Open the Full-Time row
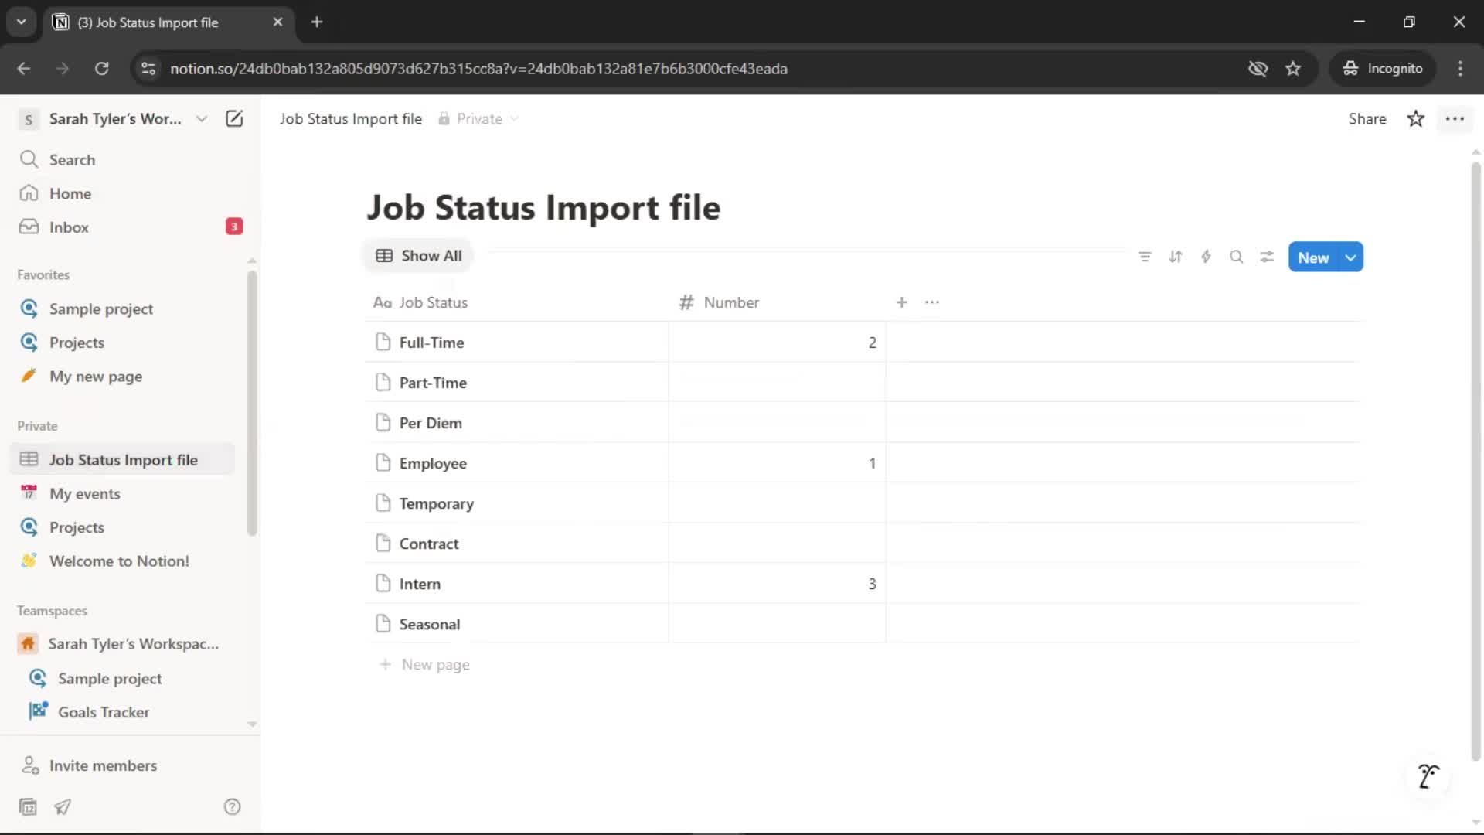Image resolution: width=1484 pixels, height=835 pixels. [x=431, y=343]
